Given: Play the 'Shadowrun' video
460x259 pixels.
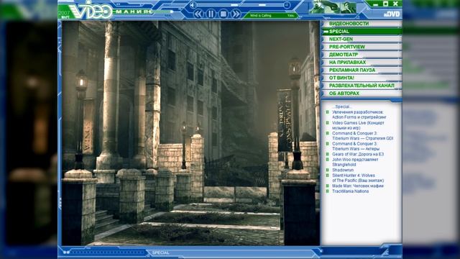Looking at the screenshot, I should coord(343,170).
